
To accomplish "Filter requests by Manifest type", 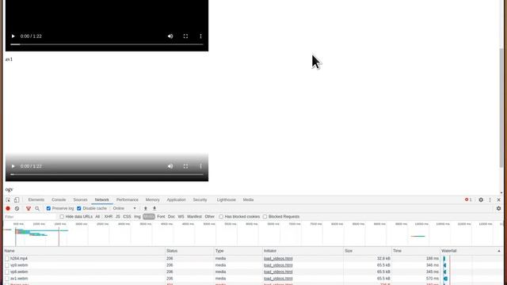I will pos(194,217).
